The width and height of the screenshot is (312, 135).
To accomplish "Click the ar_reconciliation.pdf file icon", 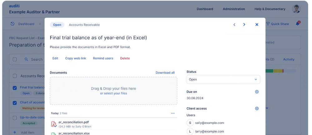I will click(x=54, y=124).
